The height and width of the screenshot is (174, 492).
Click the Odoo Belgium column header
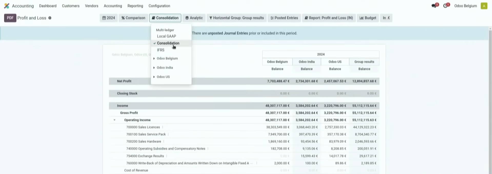277,62
